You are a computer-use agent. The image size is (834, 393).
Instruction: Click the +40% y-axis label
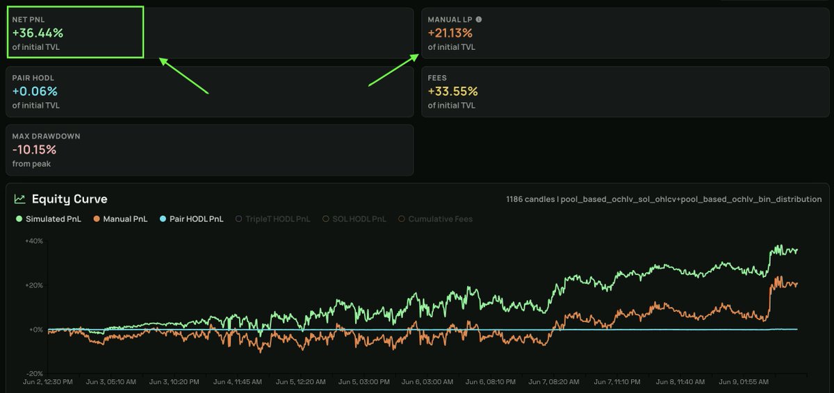33,241
